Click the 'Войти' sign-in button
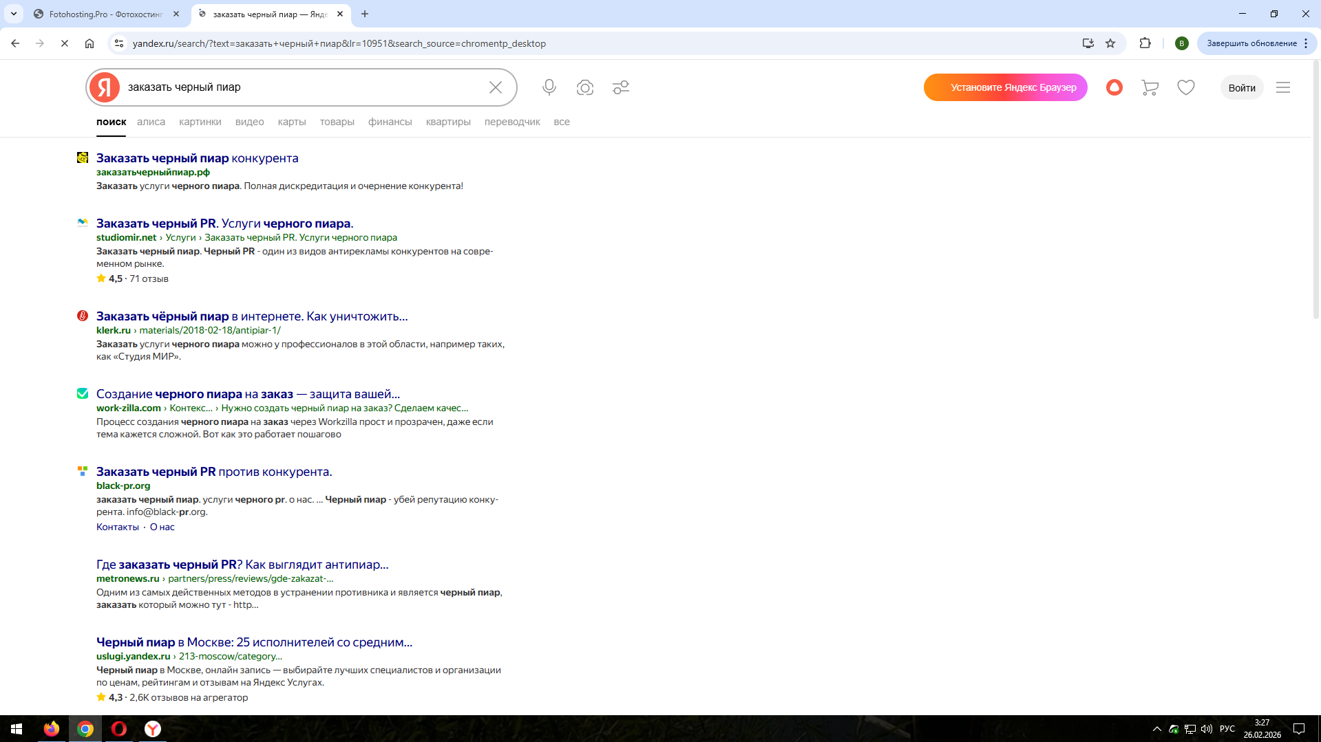 click(x=1242, y=87)
